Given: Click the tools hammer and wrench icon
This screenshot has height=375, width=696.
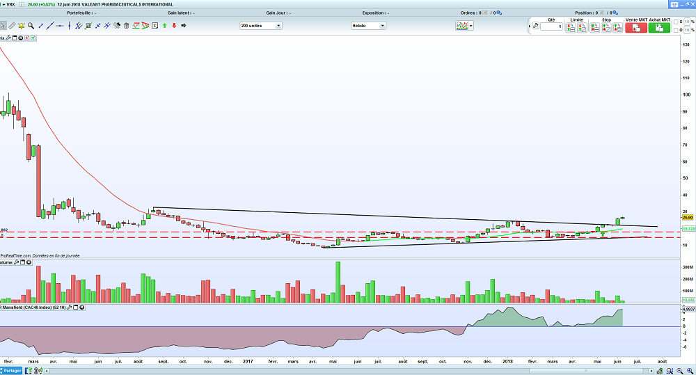Looking at the screenshot, I should tap(117, 26).
